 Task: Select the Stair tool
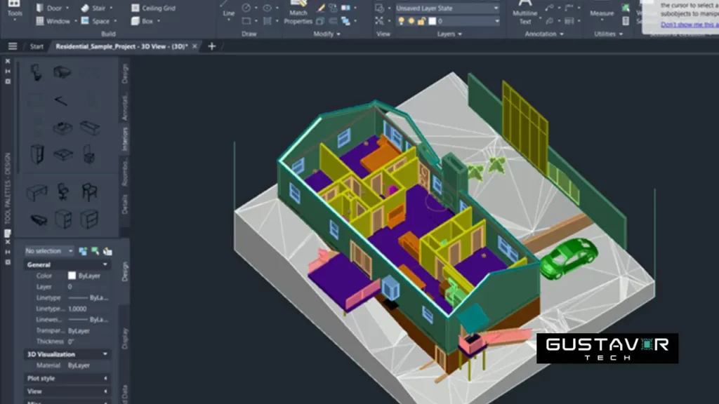(x=98, y=8)
